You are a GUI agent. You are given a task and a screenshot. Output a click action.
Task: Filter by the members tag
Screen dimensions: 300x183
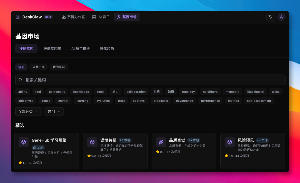[232, 91]
